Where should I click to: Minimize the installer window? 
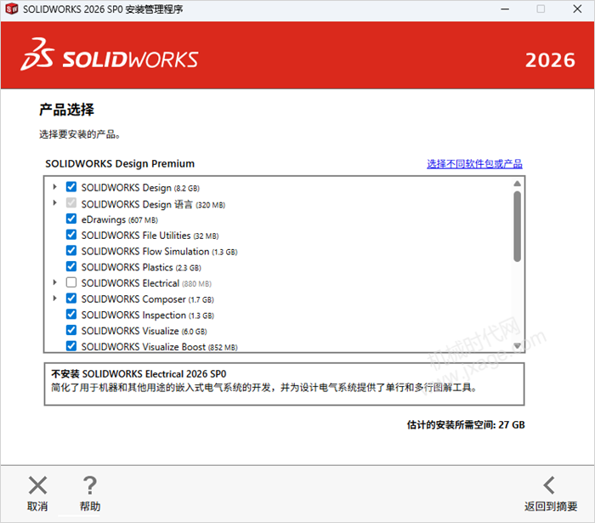[505, 9]
